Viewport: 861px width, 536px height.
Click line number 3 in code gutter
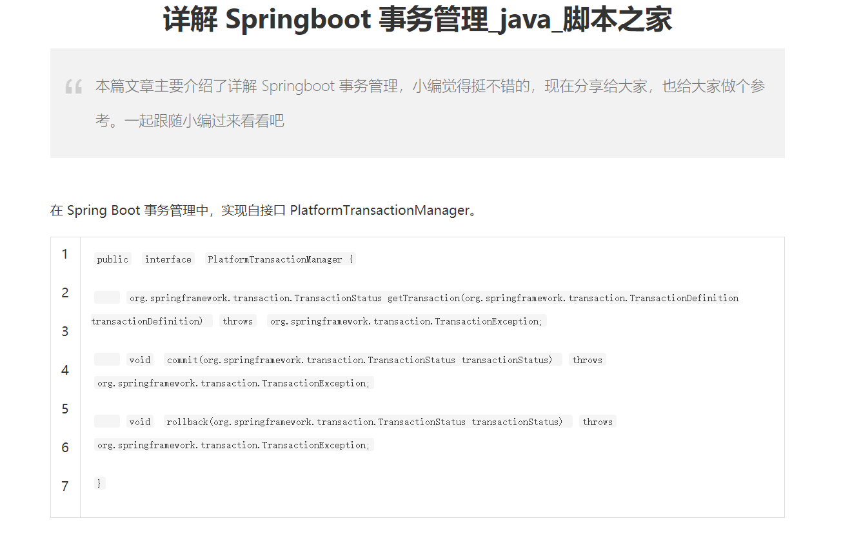pos(65,332)
